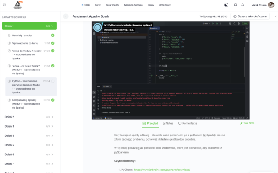Click the Run triangle icon in video IDE
Viewport: 278px width, 173px height.
[x=213, y=23]
